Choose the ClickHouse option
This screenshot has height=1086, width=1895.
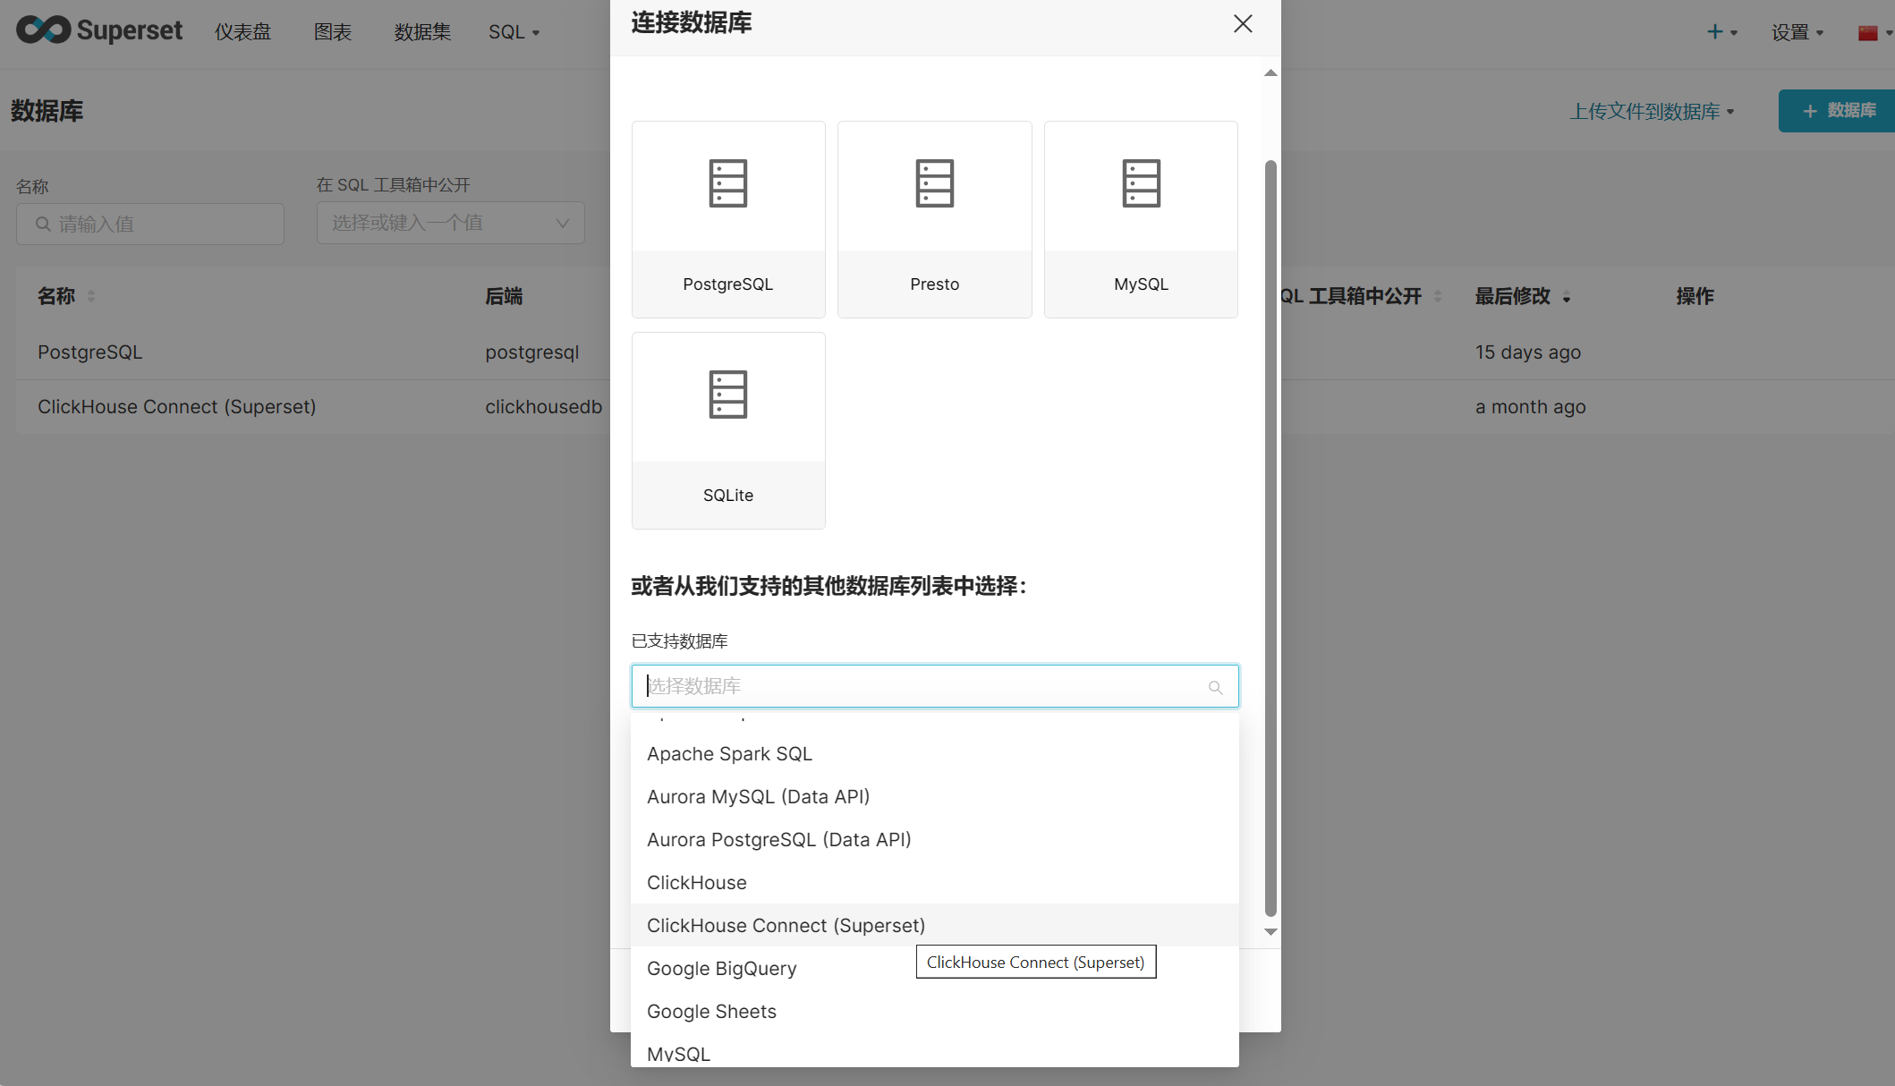coord(935,882)
